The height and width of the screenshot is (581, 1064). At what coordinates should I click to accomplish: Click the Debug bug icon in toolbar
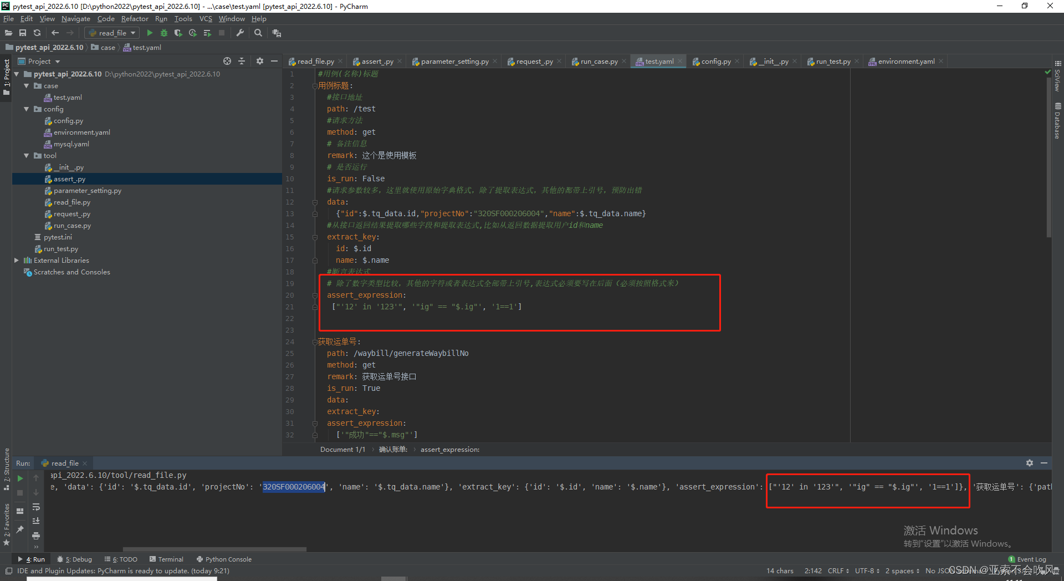click(x=164, y=33)
